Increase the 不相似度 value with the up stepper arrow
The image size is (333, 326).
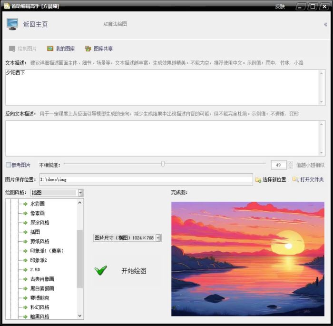click(290, 163)
